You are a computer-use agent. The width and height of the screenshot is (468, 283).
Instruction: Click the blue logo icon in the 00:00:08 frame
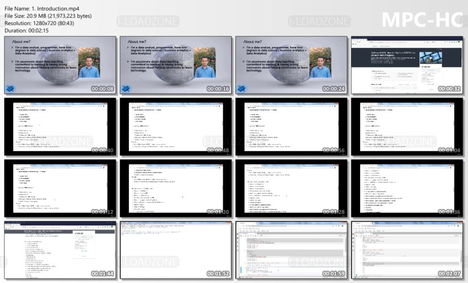coord(10,88)
